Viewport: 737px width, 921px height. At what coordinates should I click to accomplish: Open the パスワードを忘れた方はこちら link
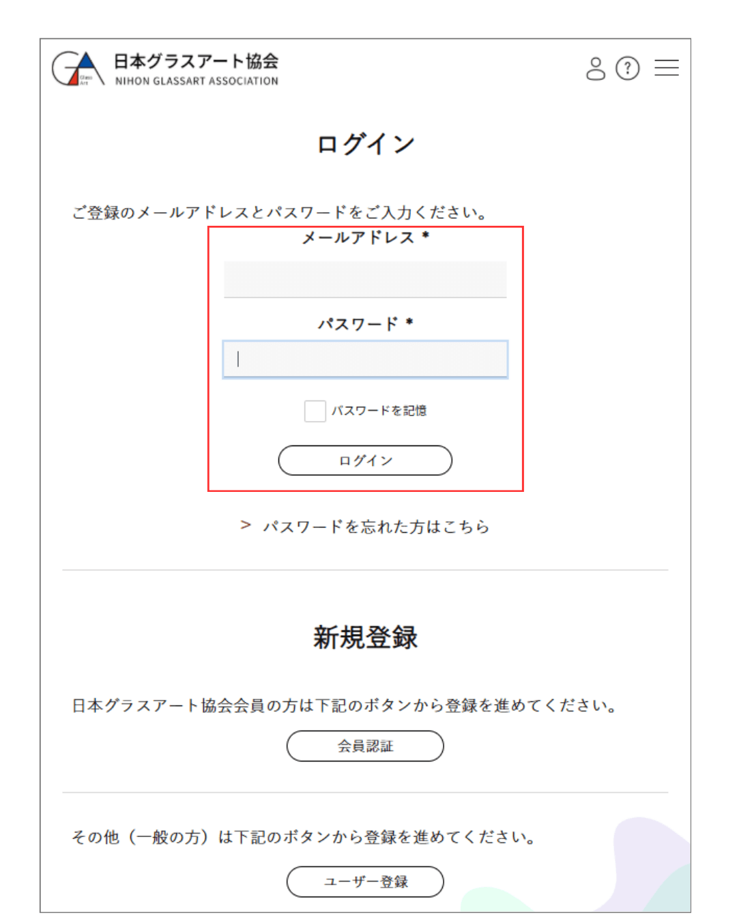pyautogui.click(x=376, y=527)
